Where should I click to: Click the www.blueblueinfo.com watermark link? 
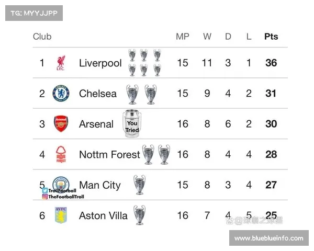click(x=268, y=238)
